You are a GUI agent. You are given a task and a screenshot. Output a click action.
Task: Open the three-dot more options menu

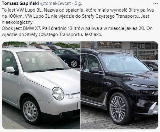coord(155,3)
